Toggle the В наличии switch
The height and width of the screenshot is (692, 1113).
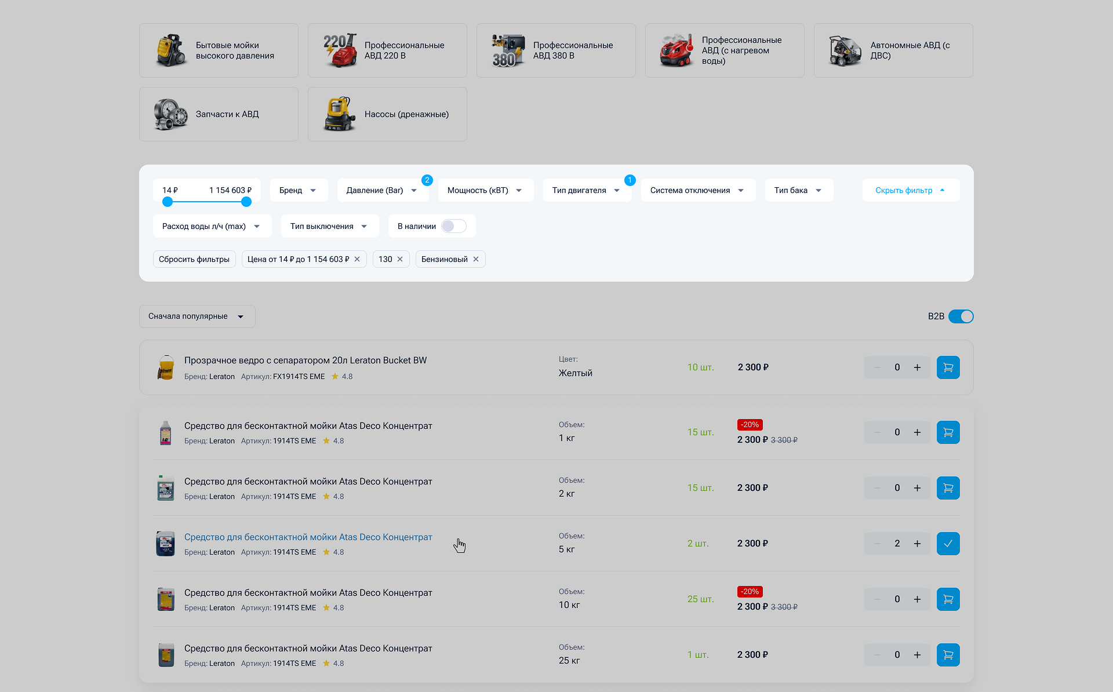click(453, 226)
